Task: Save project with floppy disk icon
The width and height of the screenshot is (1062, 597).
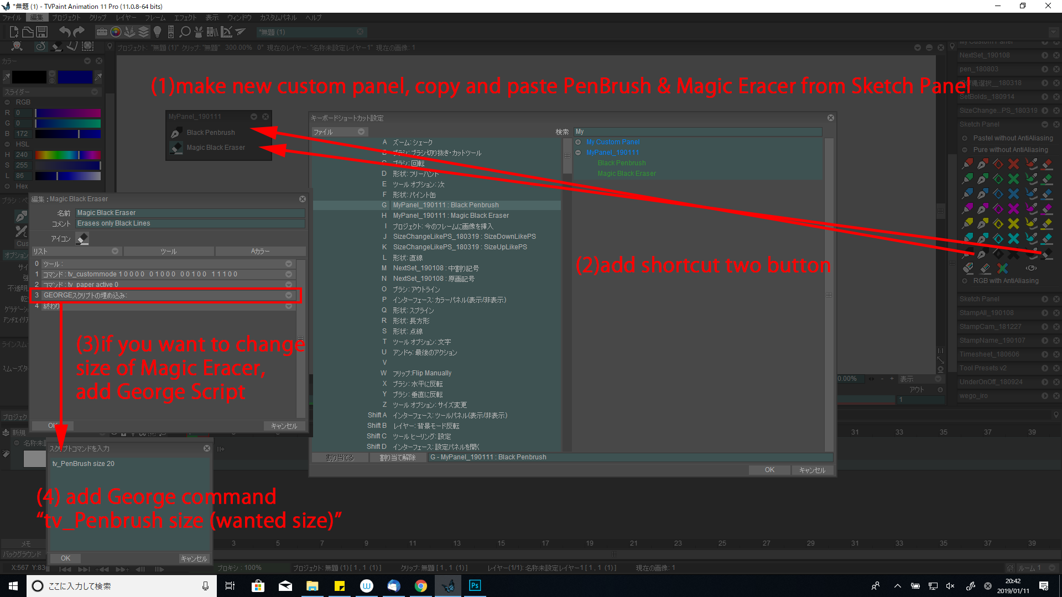Action: (x=42, y=32)
